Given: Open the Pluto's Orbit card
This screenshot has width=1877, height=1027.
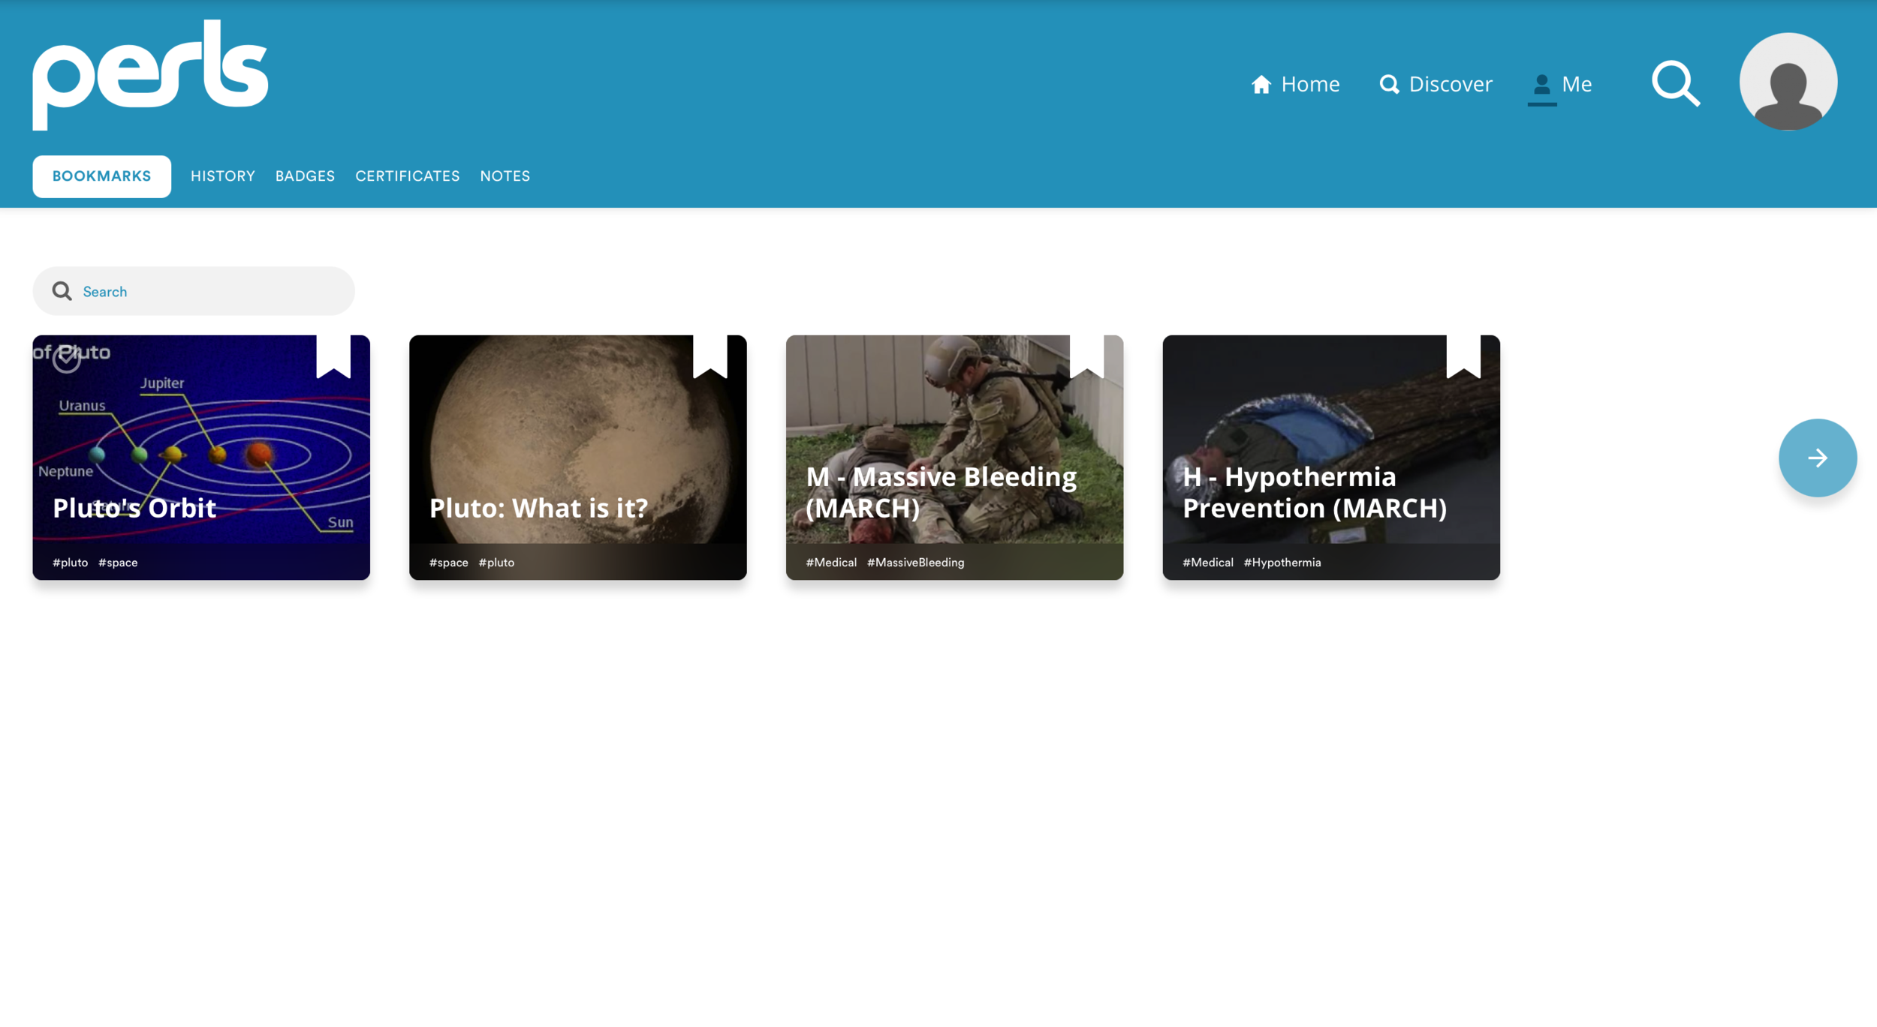Looking at the screenshot, I should [201, 458].
